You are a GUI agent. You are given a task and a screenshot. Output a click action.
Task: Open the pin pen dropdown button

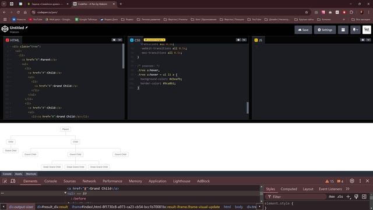356,30
